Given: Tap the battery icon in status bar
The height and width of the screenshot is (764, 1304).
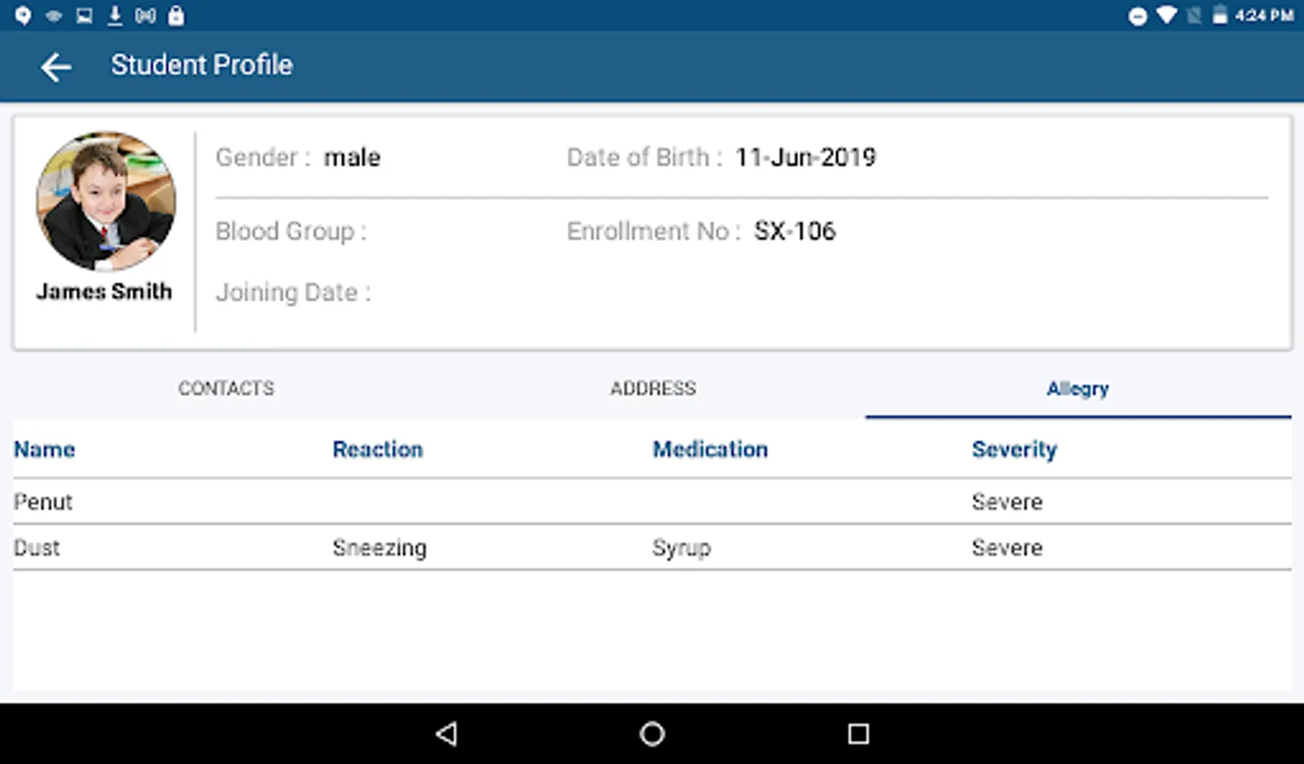Looking at the screenshot, I should click(1220, 15).
